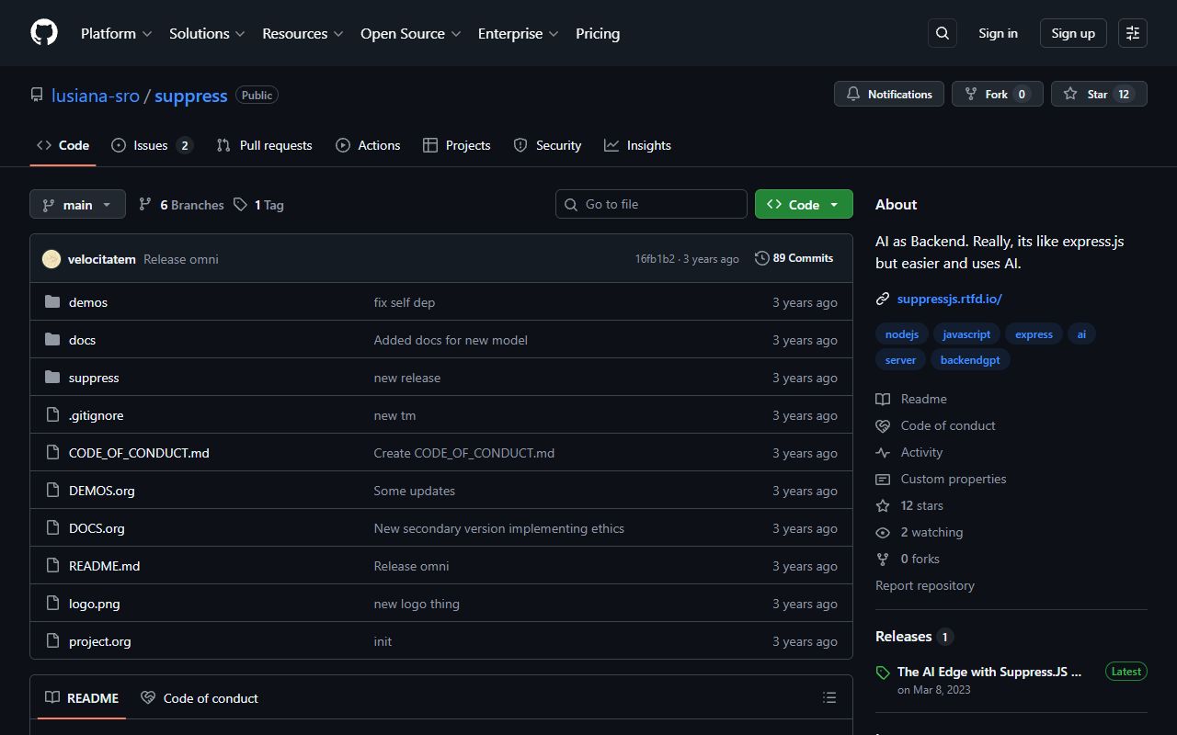The height and width of the screenshot is (735, 1177).
Task: Open the commit history clock icon
Action: [761, 258]
